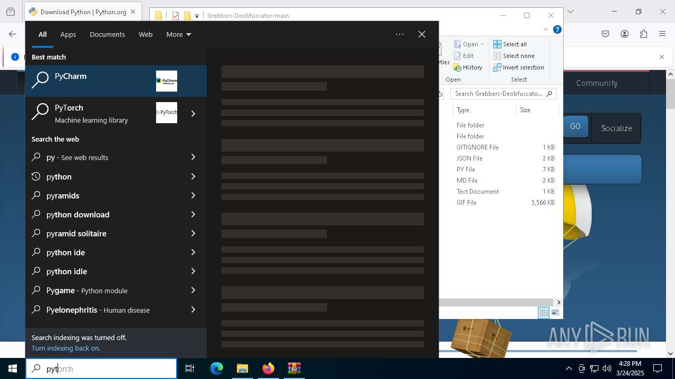Expand the 'pyramid solitaire' suggestion arrow
The width and height of the screenshot is (675, 379).
(x=193, y=233)
